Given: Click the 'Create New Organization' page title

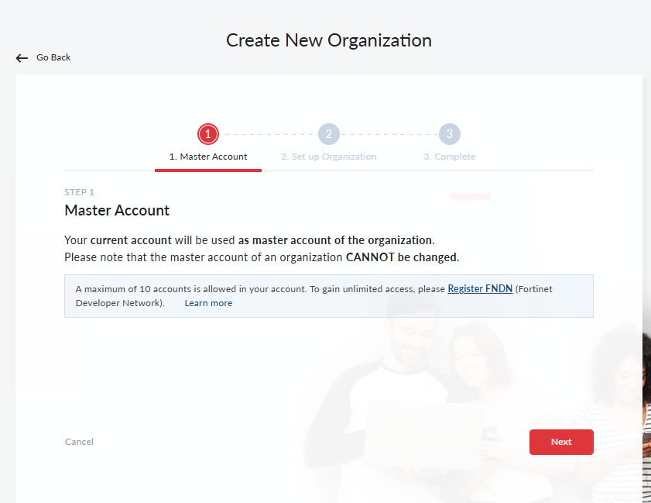Looking at the screenshot, I should (x=328, y=40).
